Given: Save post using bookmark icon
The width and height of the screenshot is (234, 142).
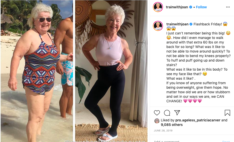Looking at the screenshot, I should click(227, 113).
